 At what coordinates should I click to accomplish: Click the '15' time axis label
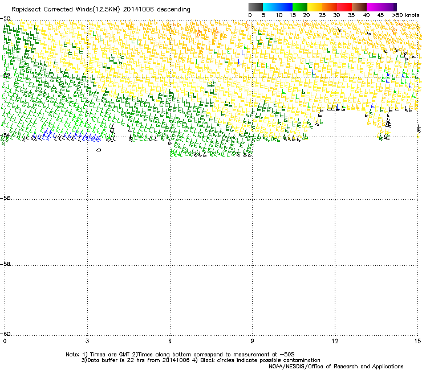[417, 341]
